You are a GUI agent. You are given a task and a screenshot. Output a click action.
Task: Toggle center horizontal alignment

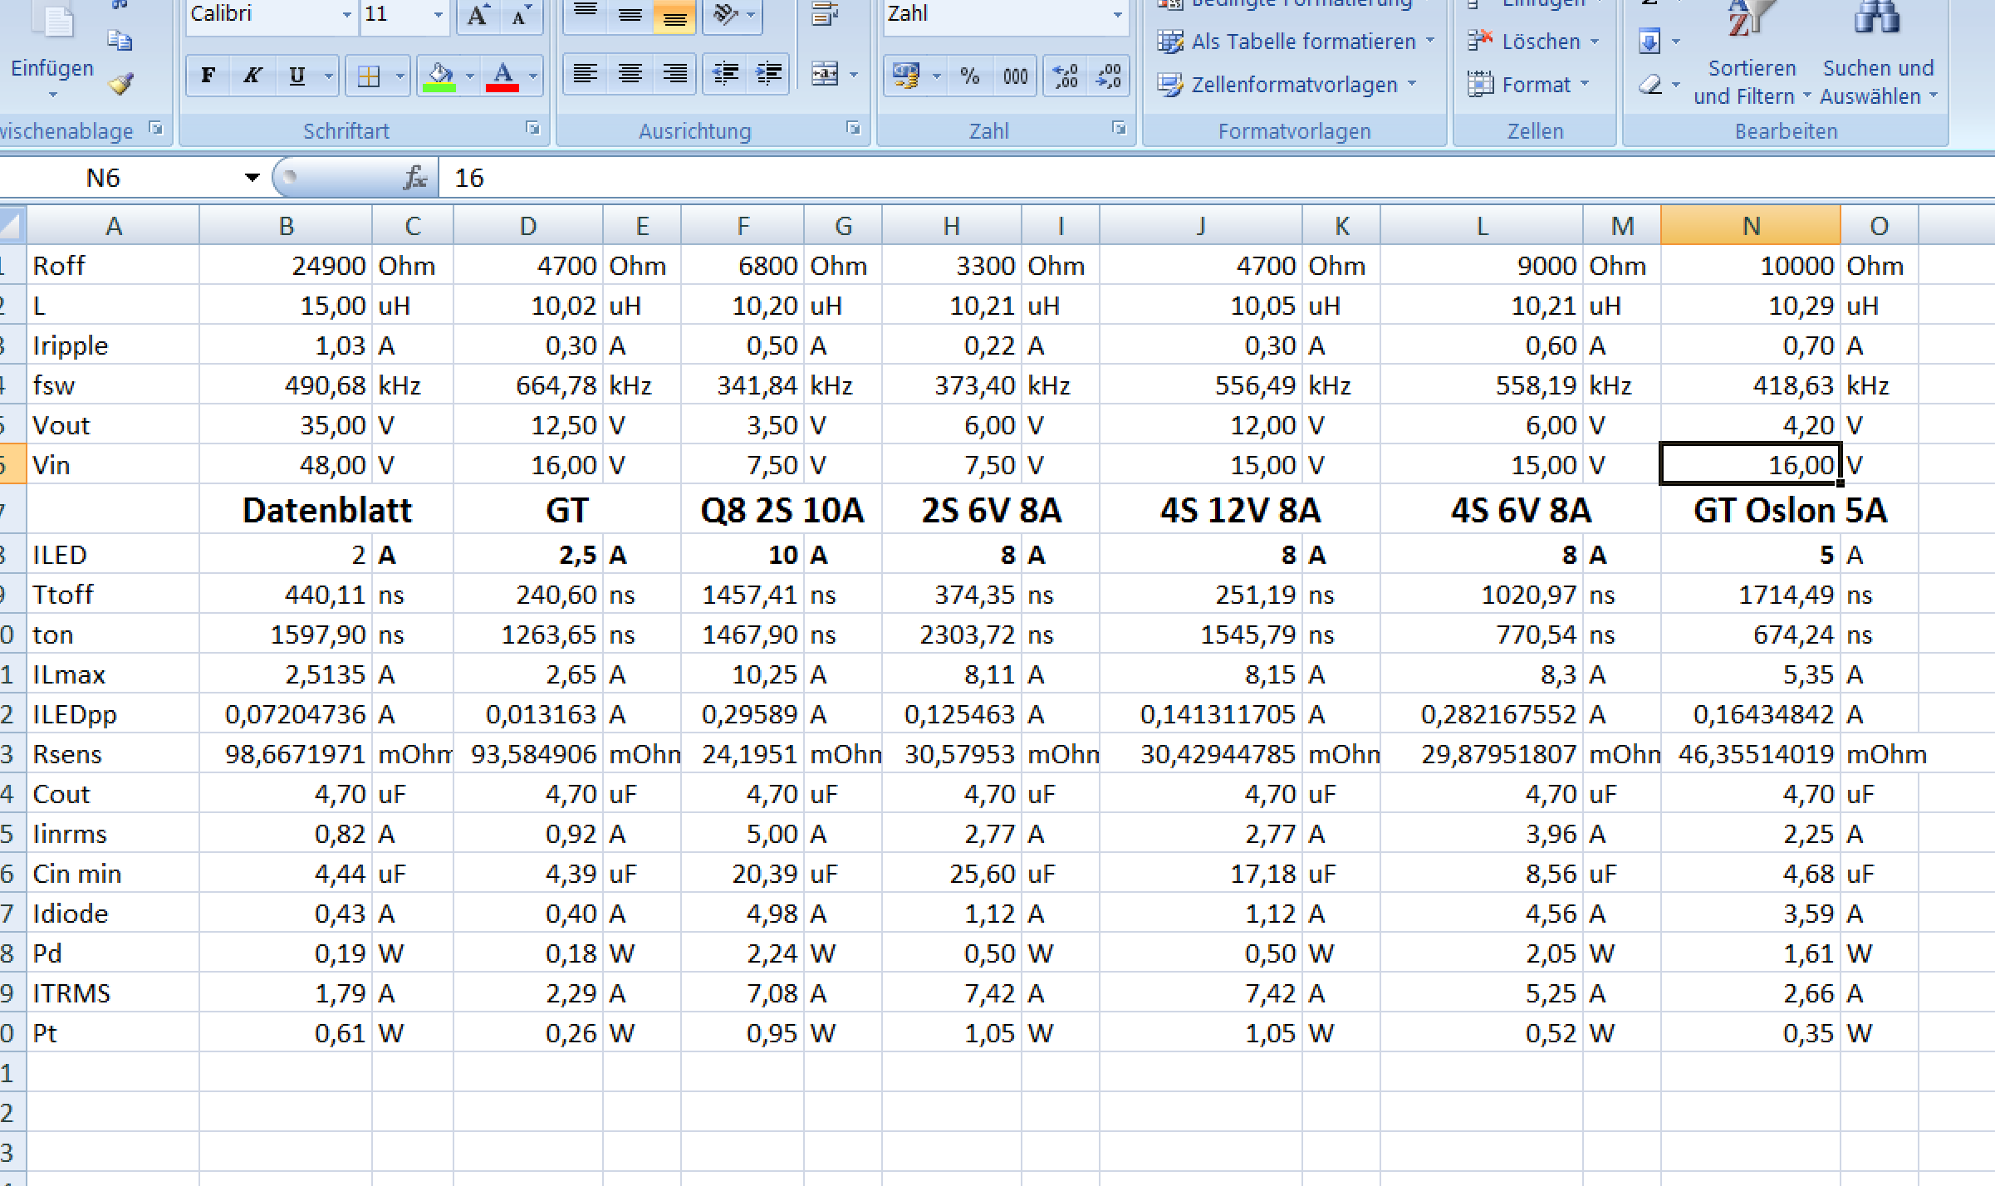tap(630, 75)
